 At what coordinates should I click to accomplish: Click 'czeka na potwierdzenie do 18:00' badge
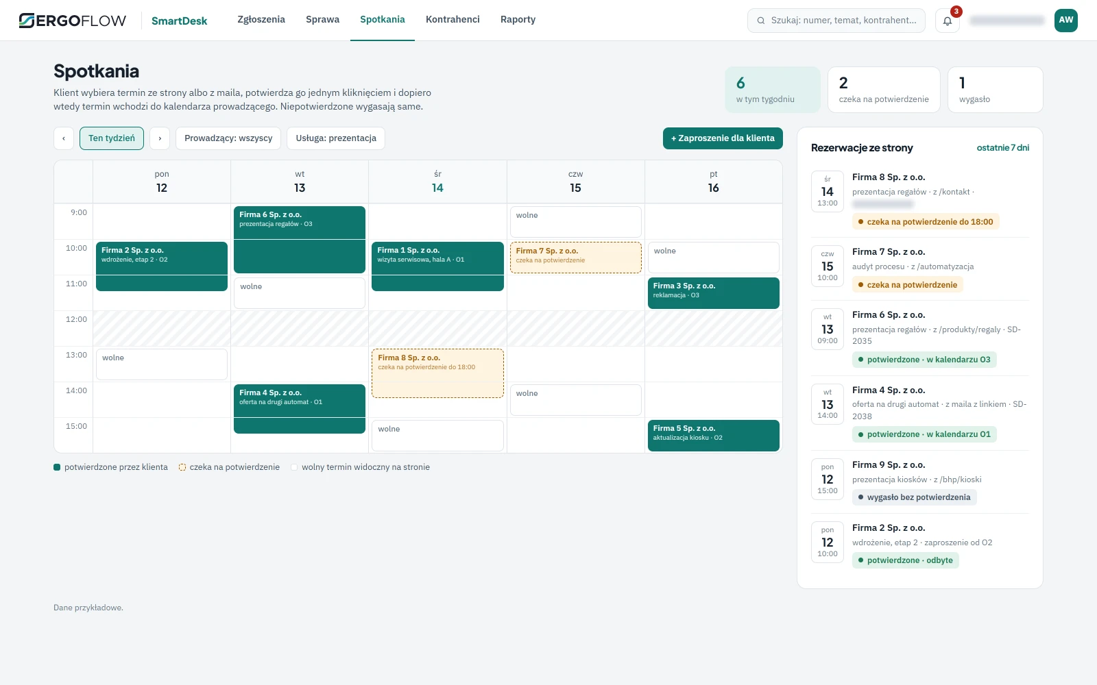(x=926, y=222)
